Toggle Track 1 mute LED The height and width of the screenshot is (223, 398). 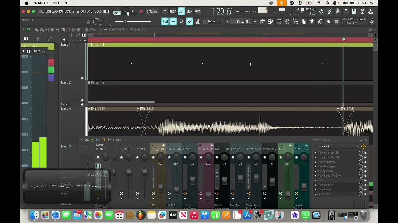coord(82,78)
